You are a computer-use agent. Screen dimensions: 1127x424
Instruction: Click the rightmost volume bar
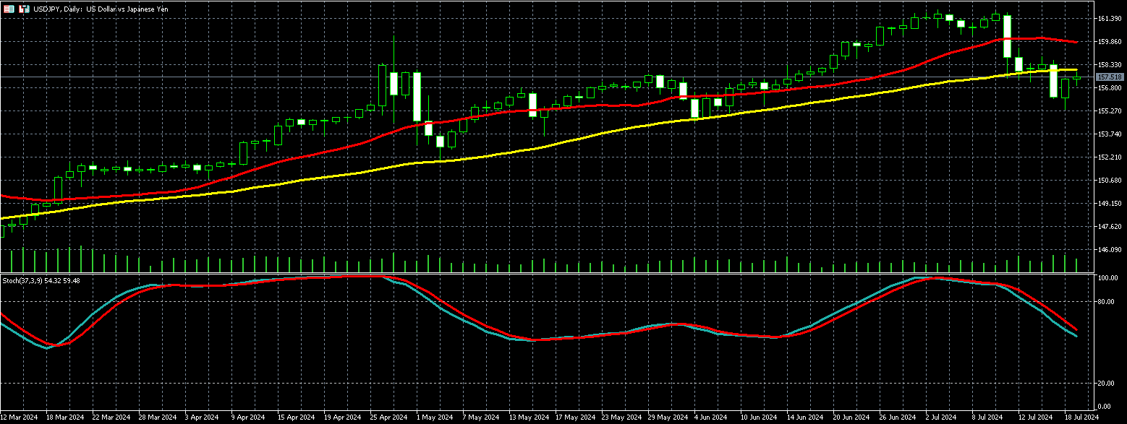1076,265
